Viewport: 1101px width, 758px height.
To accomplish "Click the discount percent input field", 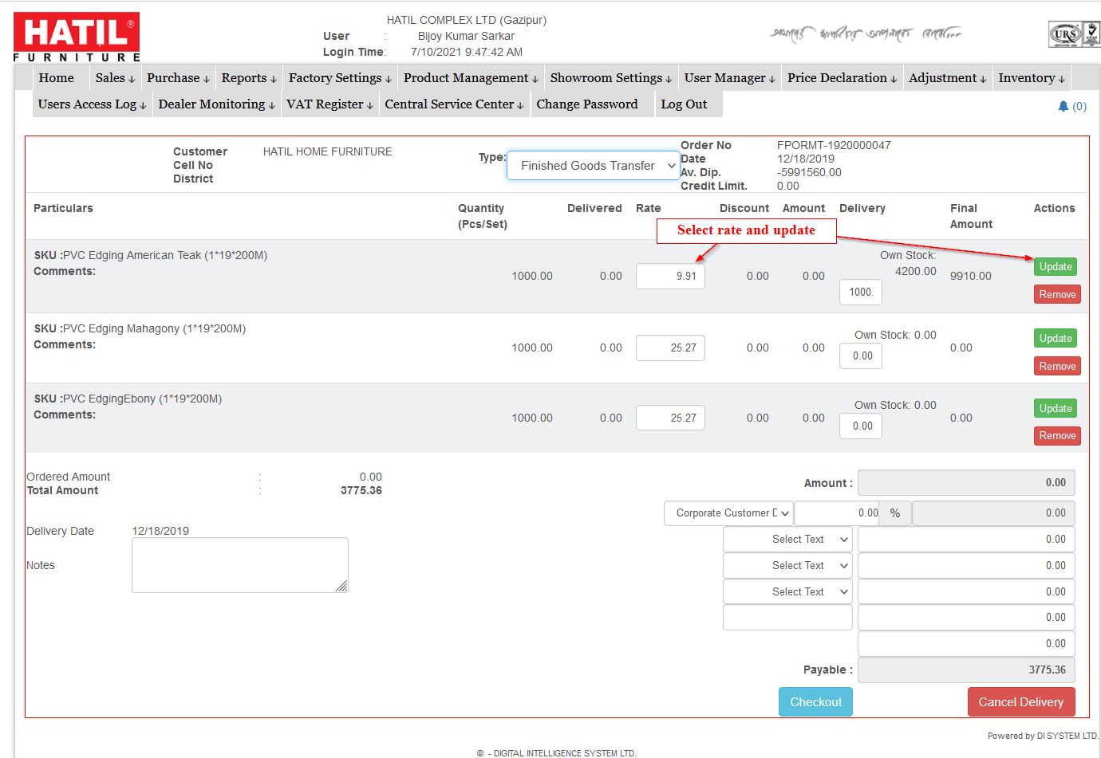I will 838,513.
